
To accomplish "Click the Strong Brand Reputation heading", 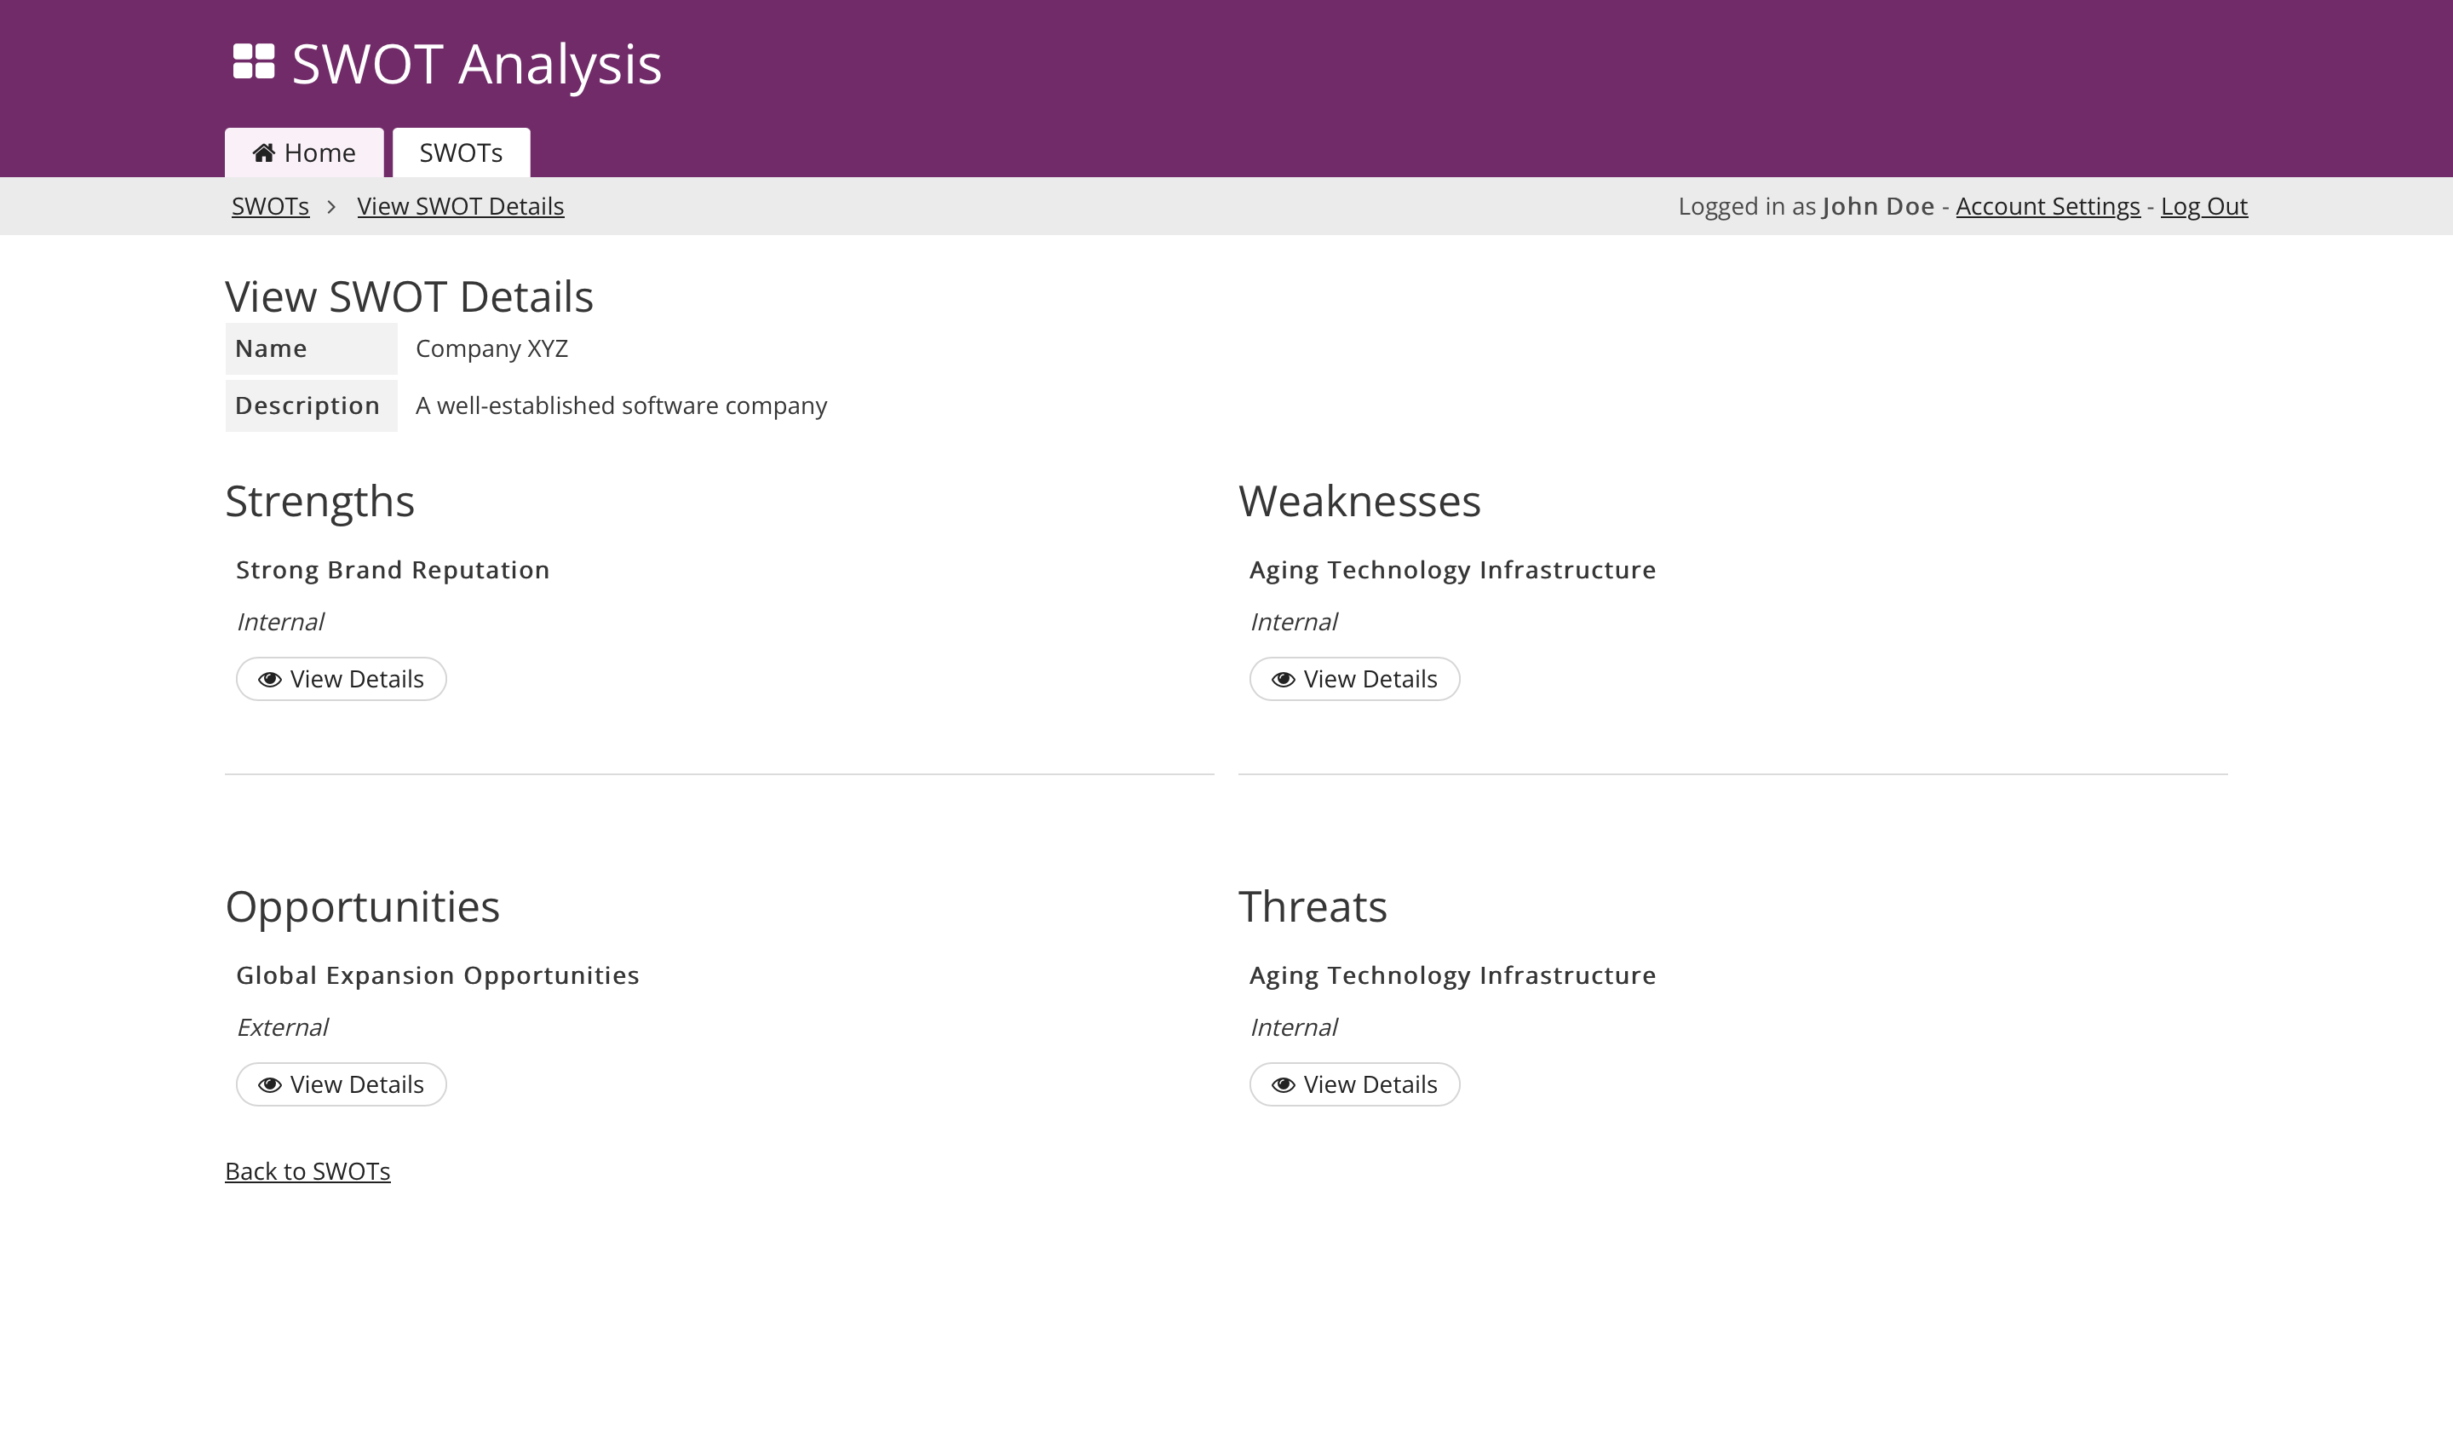I will 393,570.
